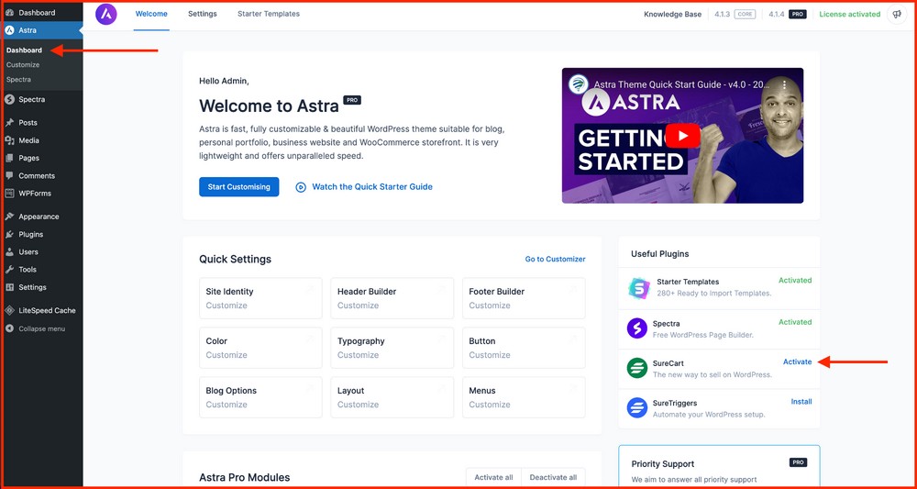Open the Settings tab in header
Viewport: 917px width, 489px height.
[203, 14]
